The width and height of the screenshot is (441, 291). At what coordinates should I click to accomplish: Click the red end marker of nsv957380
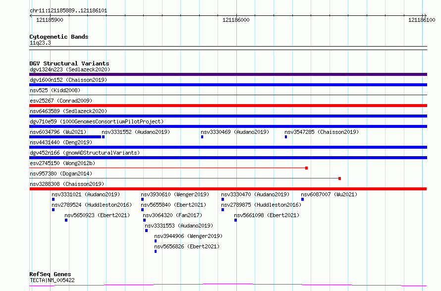[340, 178]
